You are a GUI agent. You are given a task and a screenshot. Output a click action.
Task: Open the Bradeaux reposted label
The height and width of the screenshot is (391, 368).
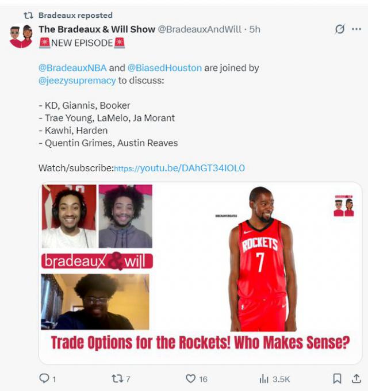click(x=75, y=15)
